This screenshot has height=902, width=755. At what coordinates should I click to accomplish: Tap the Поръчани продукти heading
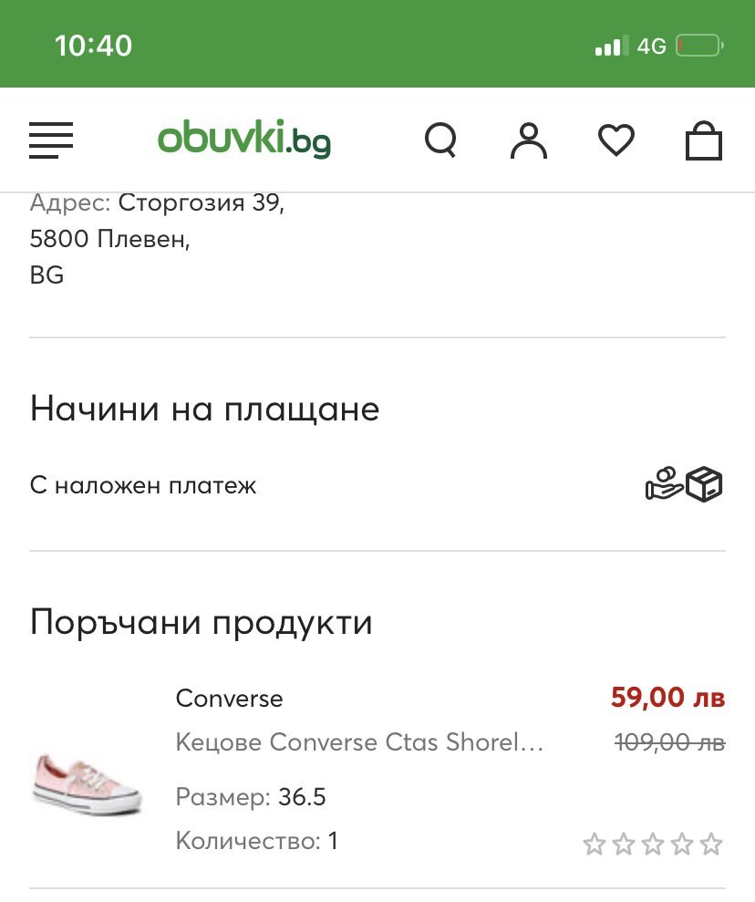pyautogui.click(x=202, y=623)
